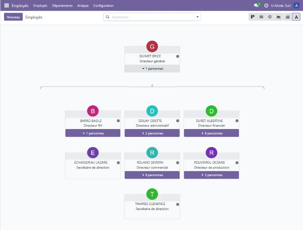Open the activities clock icon in navbar
This screenshot has height=230, width=303.
pyautogui.click(x=266, y=6)
